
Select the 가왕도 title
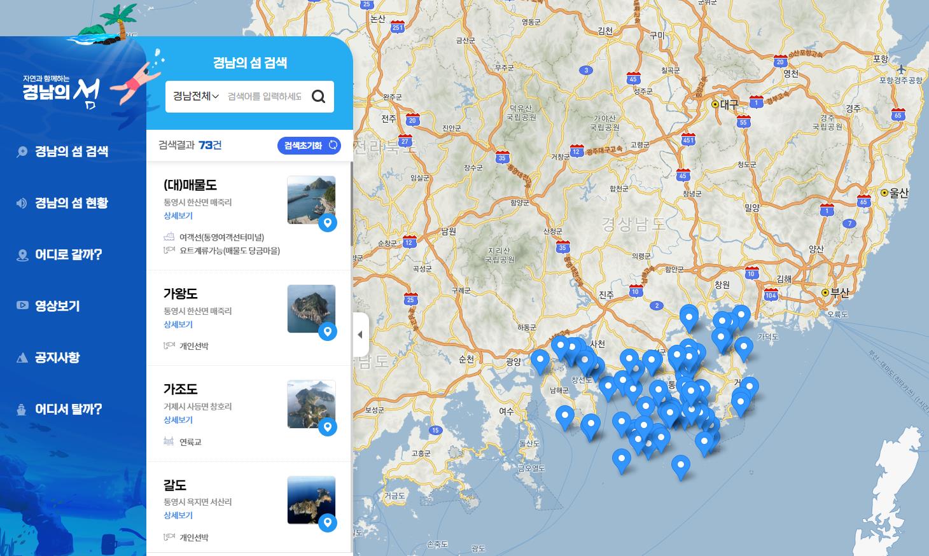coord(181,293)
